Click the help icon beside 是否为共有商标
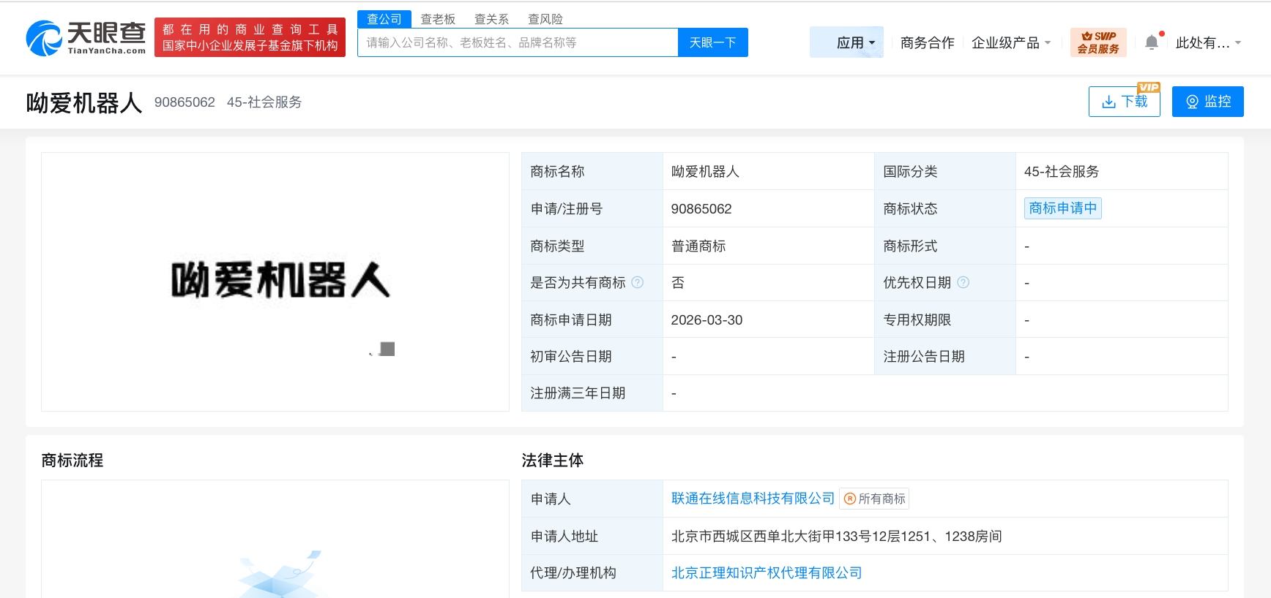Screen dimensions: 1271x598 click(638, 282)
